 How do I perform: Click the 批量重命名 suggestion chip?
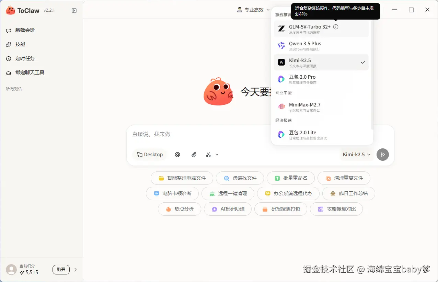click(x=291, y=178)
